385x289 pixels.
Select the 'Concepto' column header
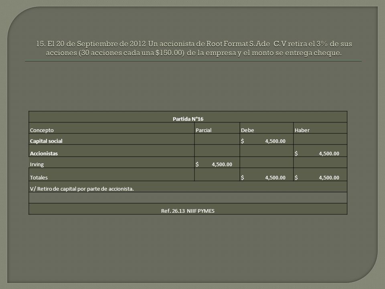point(42,130)
